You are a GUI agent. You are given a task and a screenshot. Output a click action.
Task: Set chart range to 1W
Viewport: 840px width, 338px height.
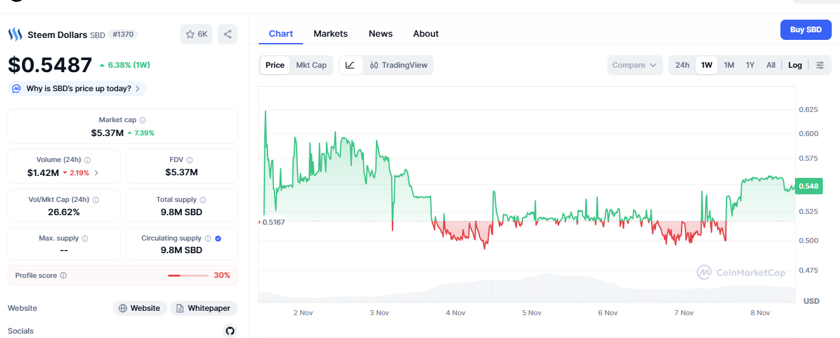click(x=707, y=65)
